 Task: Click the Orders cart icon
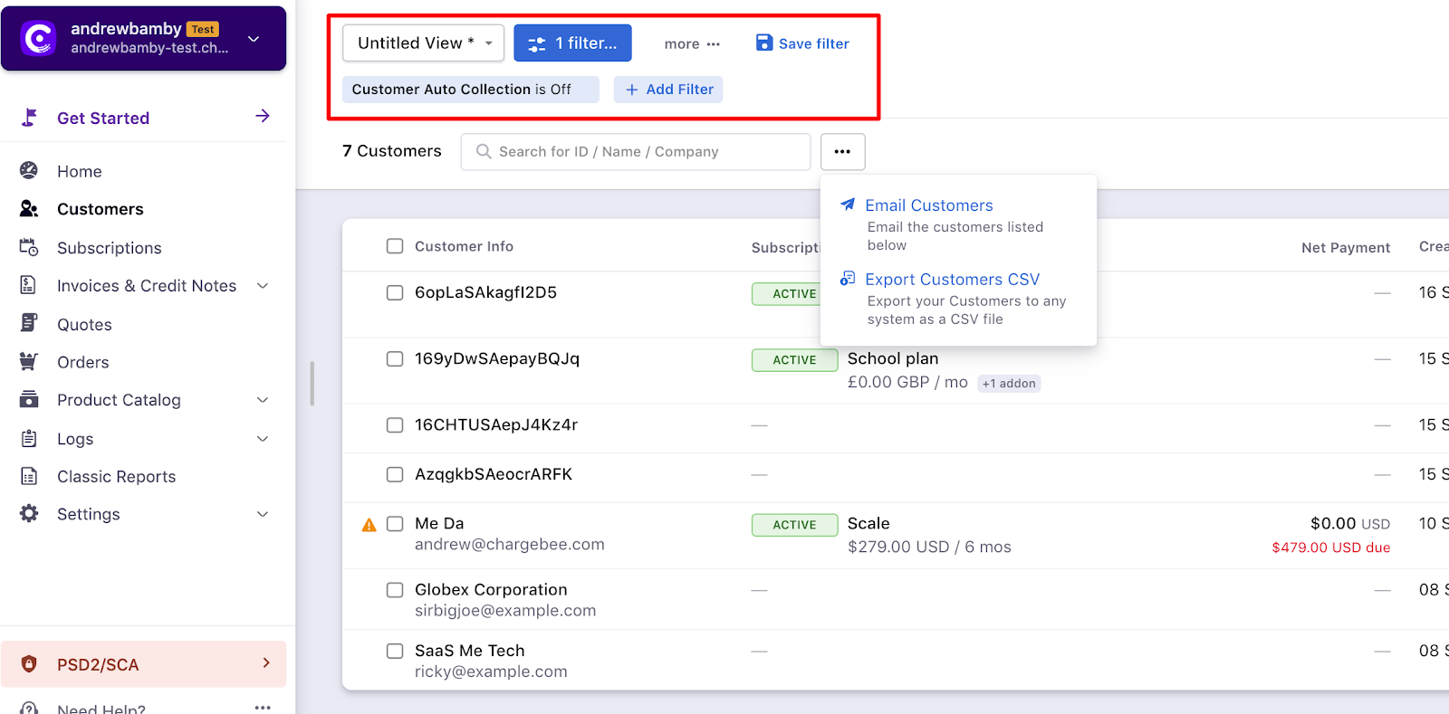29,362
